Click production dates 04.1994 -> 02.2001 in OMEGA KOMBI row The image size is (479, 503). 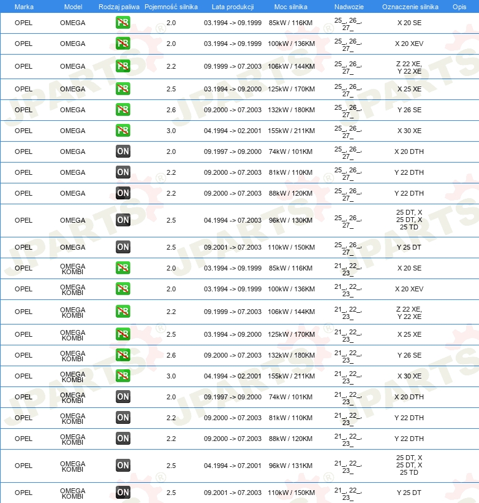233,376
